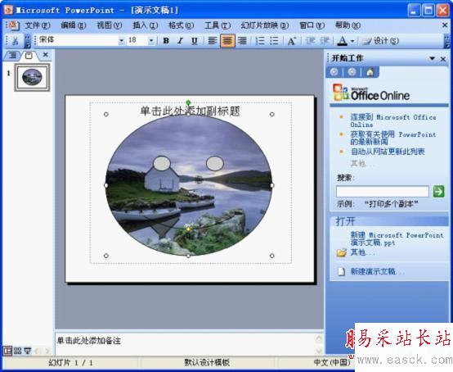Click the right gray eye oval

click(215, 163)
